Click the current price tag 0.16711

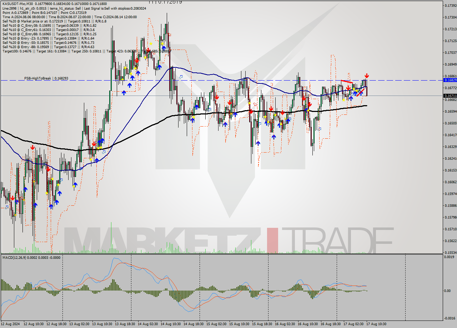pos(450,96)
